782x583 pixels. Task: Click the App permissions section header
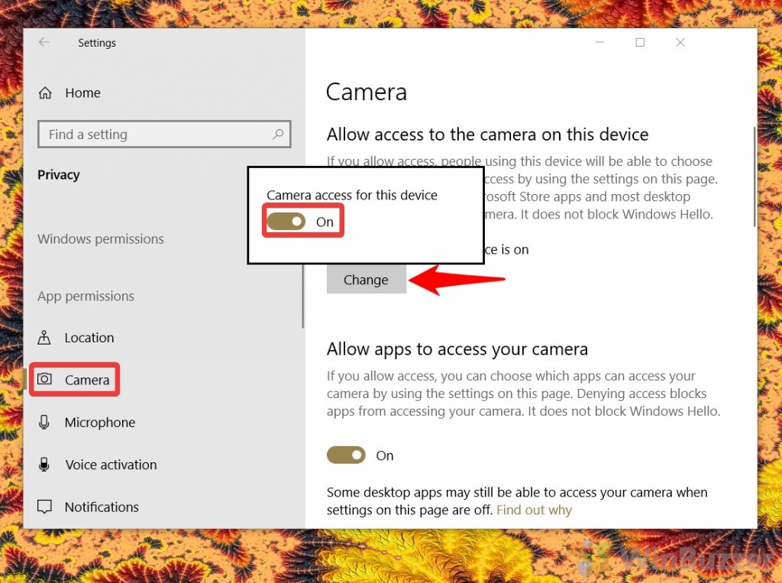pyautogui.click(x=86, y=296)
